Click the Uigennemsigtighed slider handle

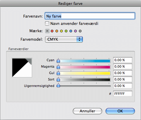pyautogui.click(x=58, y=85)
